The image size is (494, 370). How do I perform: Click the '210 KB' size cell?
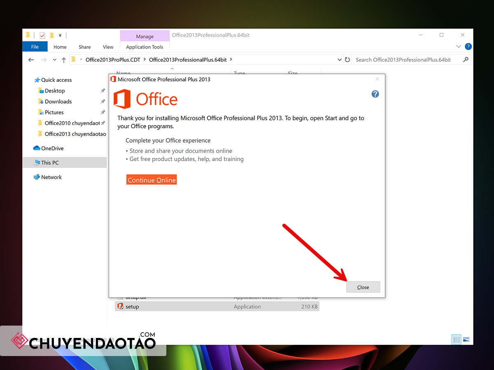(309, 307)
